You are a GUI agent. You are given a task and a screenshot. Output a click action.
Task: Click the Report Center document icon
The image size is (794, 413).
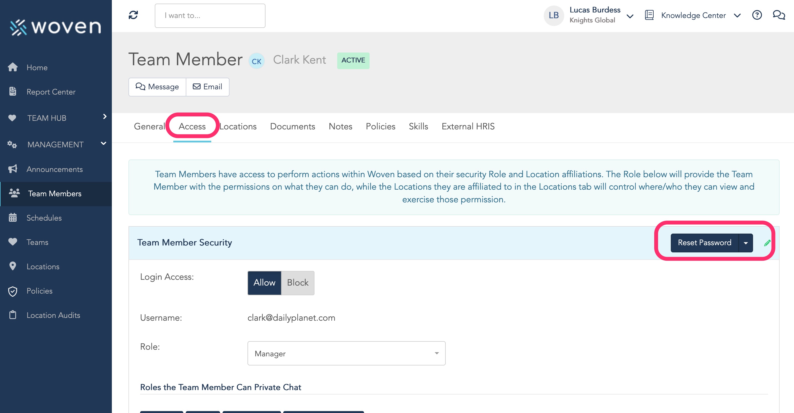(13, 92)
